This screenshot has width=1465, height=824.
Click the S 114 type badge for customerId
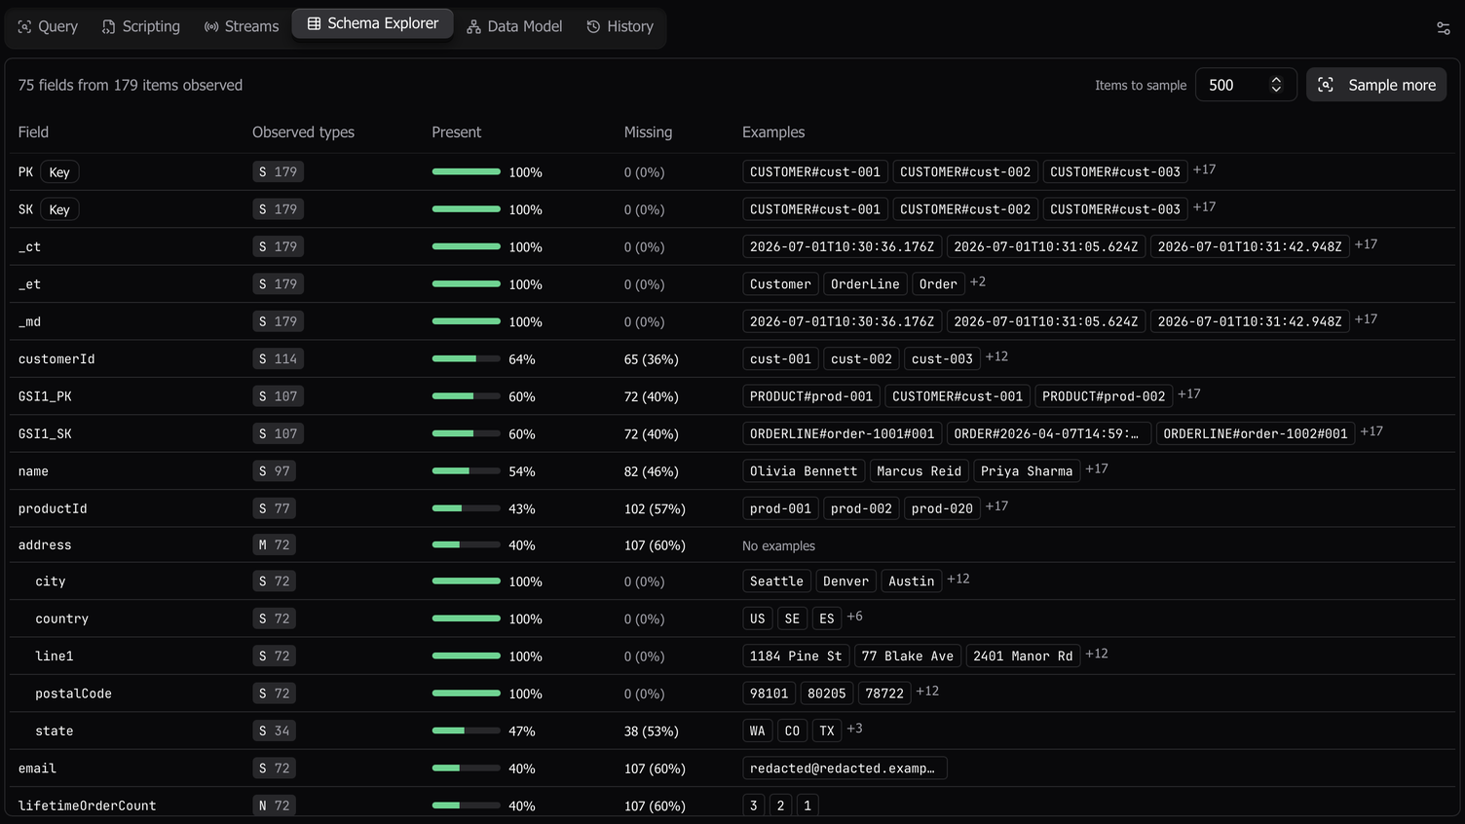click(279, 359)
